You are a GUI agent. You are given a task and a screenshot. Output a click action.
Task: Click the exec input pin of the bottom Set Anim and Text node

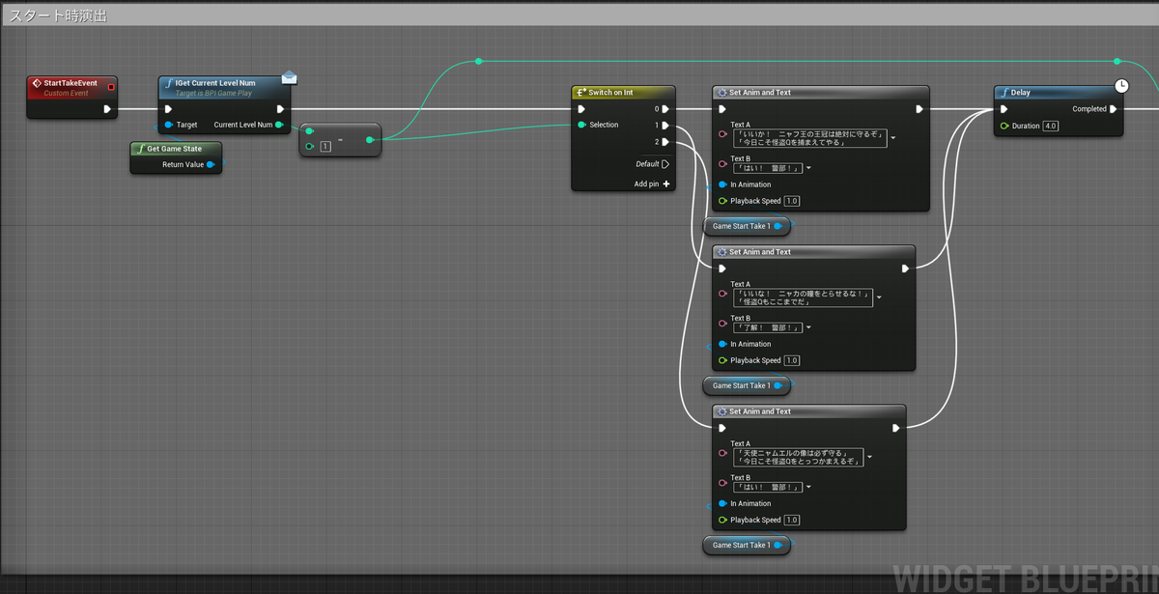tap(721, 428)
